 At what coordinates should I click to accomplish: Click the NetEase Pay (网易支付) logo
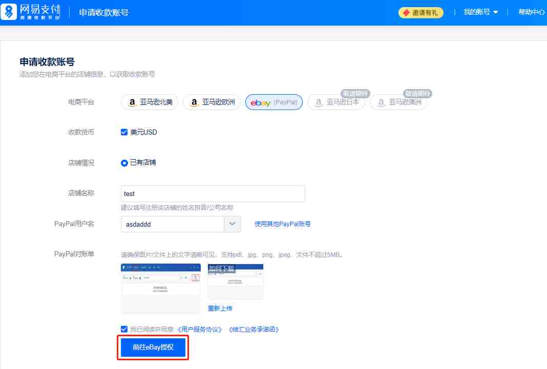pos(31,12)
